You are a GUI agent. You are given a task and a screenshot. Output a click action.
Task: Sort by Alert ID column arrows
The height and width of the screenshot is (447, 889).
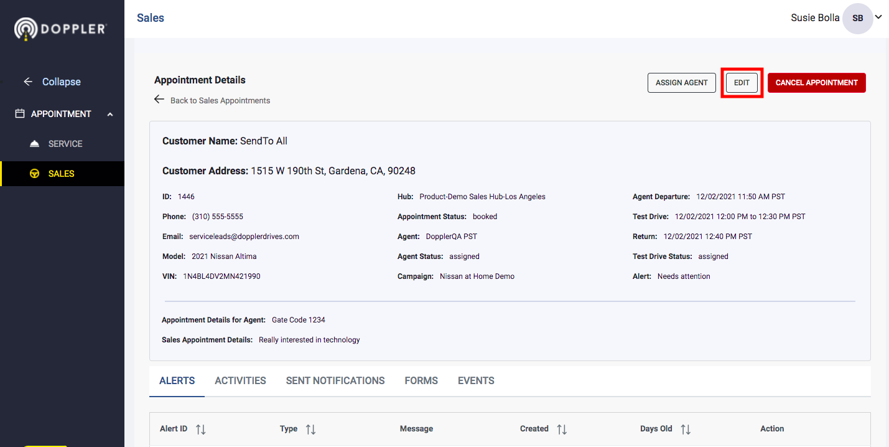pos(200,429)
